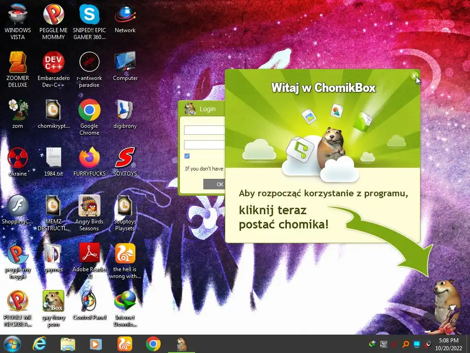Open the MEMZ DESTRUCTI... icon
Screen dimensions: 470x353
pos(53,205)
